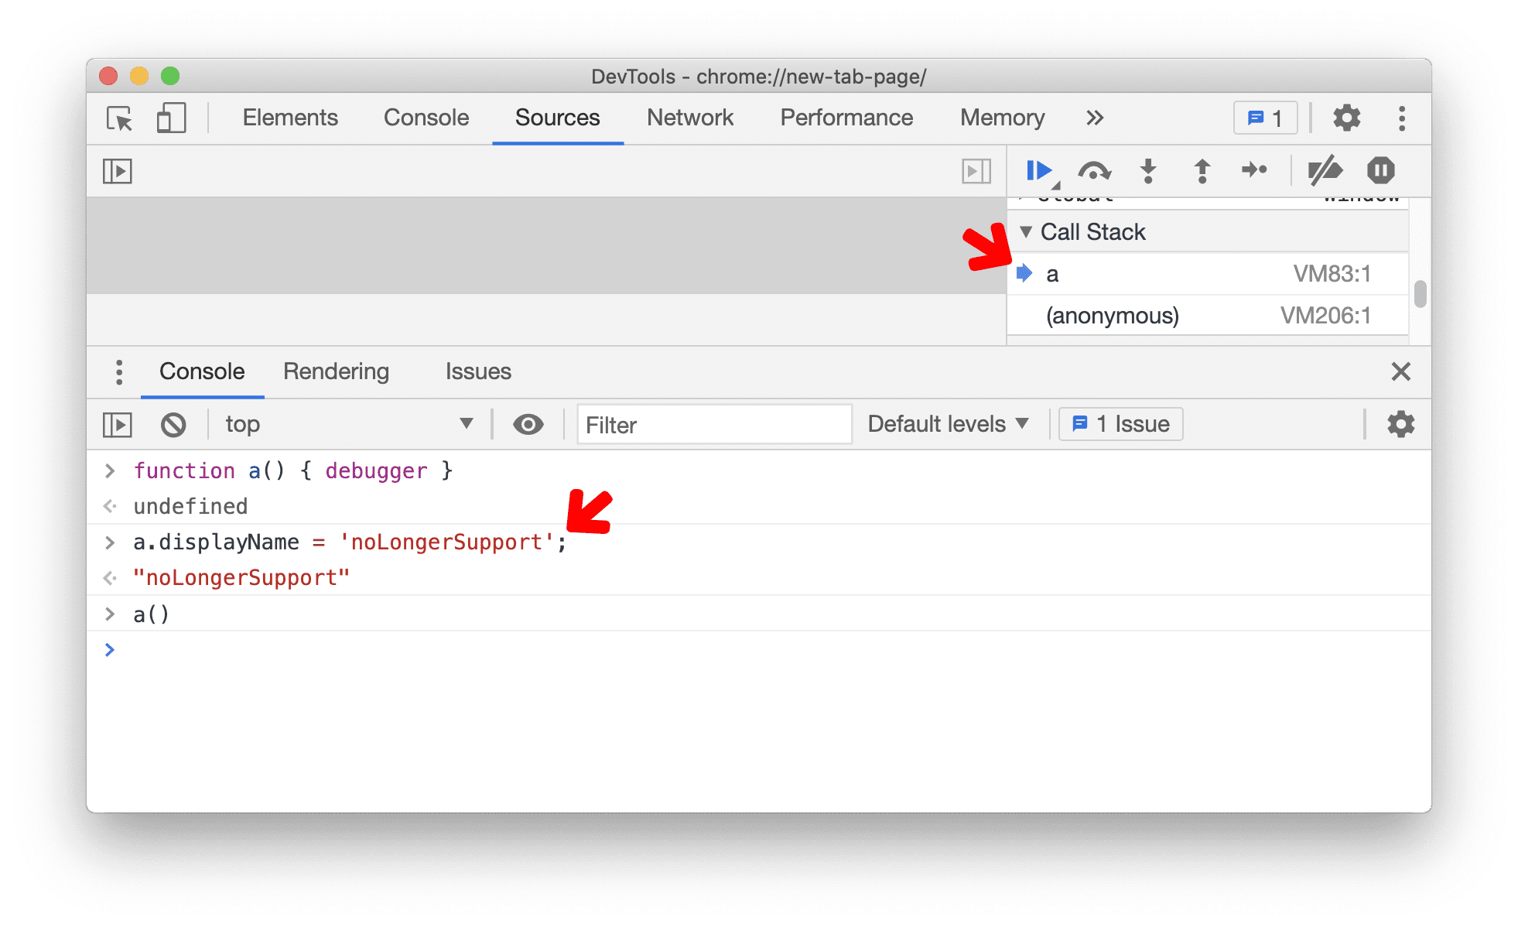
Task: Click the Resume script execution button
Action: click(1037, 170)
